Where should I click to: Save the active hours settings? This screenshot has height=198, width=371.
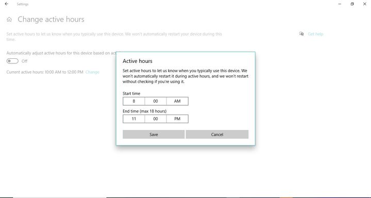[154, 134]
